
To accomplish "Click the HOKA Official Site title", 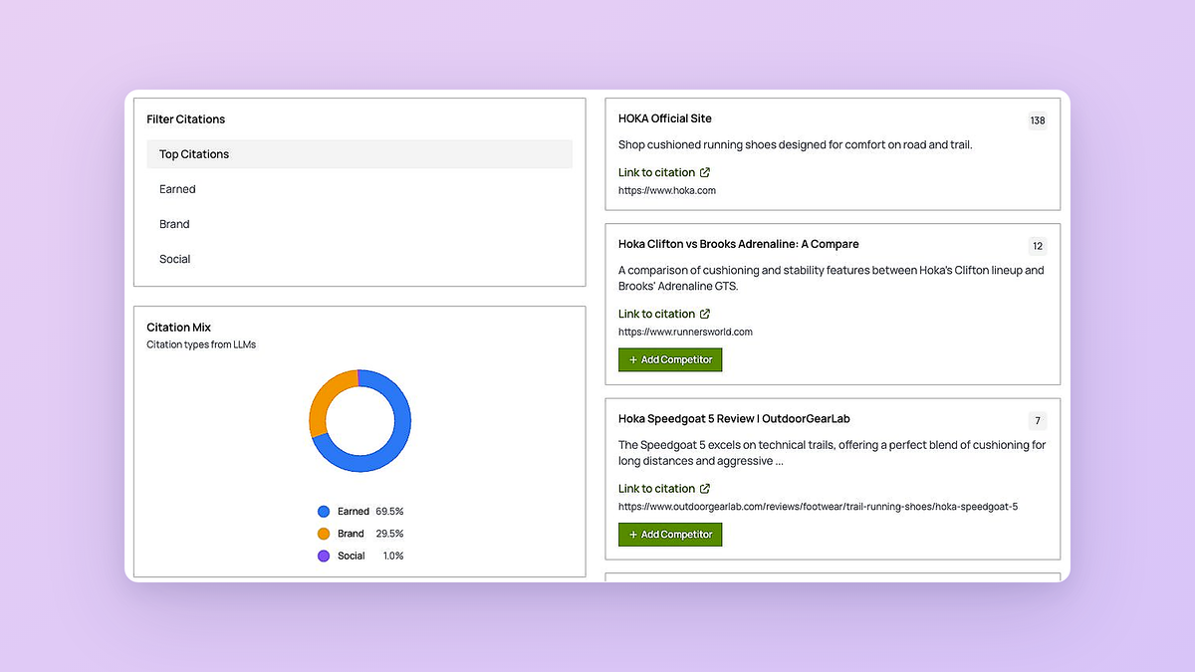I will click(665, 118).
